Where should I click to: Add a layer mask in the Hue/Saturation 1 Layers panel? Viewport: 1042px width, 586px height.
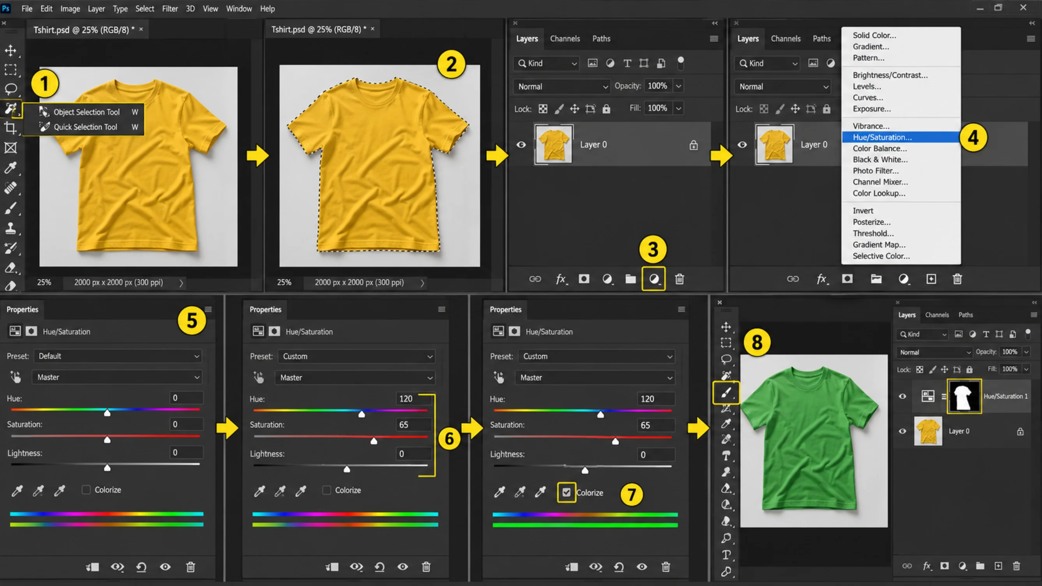(x=945, y=566)
